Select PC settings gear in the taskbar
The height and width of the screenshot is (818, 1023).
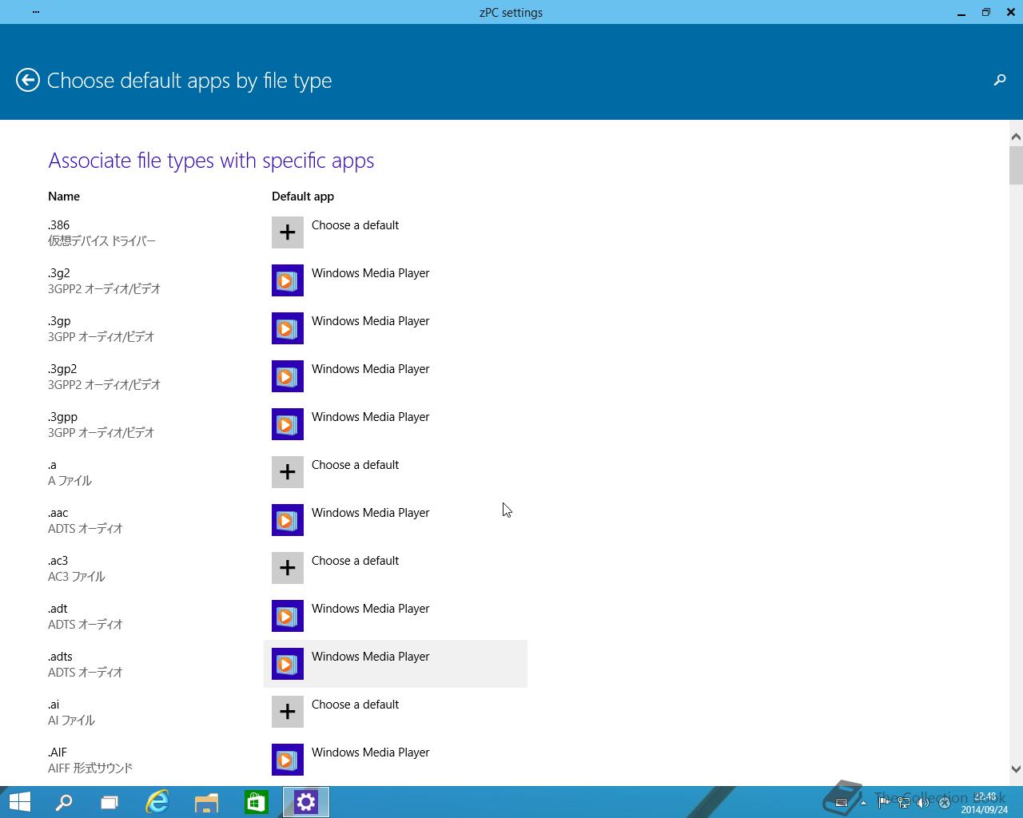tap(306, 802)
